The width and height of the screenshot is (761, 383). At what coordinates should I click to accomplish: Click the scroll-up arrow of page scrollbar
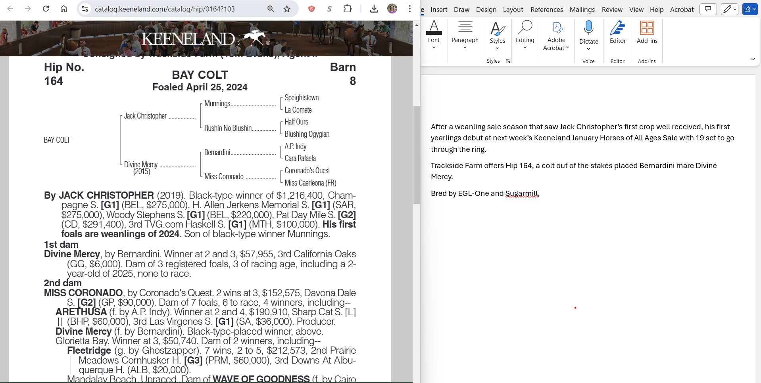pos(417,25)
